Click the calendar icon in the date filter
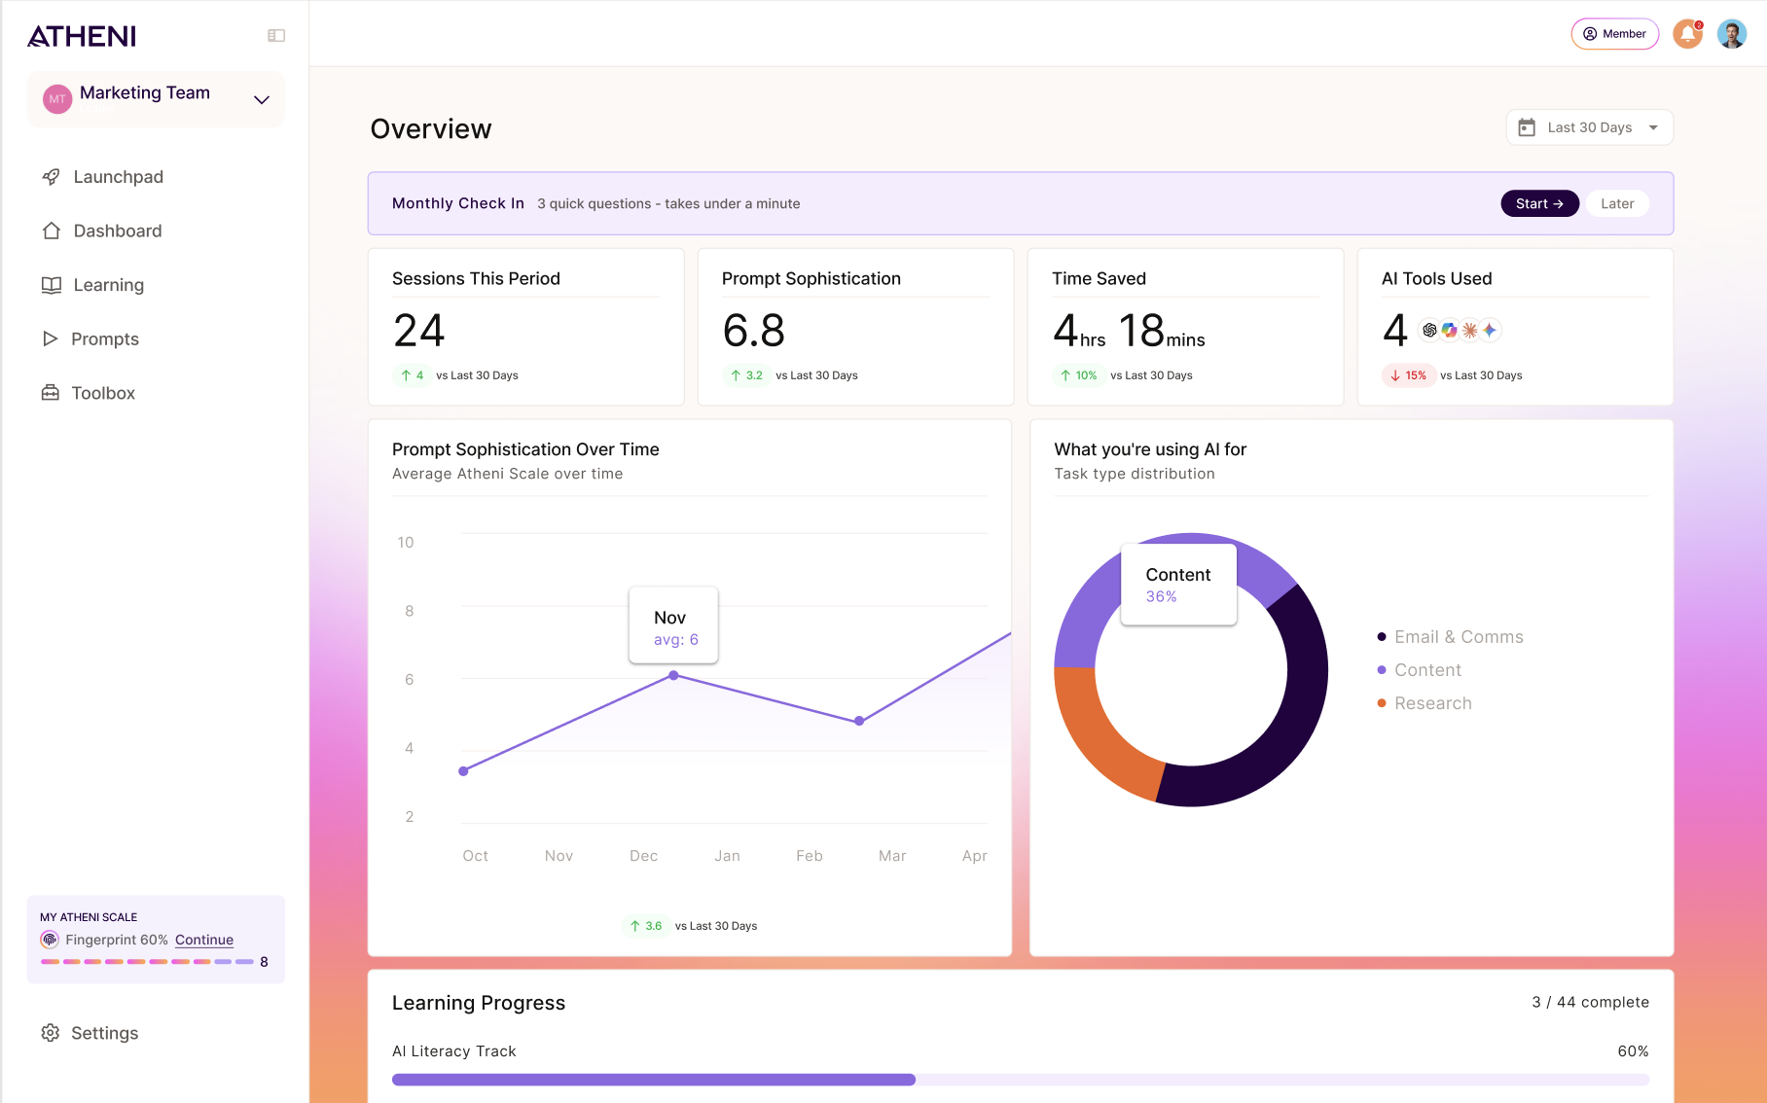Viewport: 1767px width, 1103px height. [x=1527, y=127]
